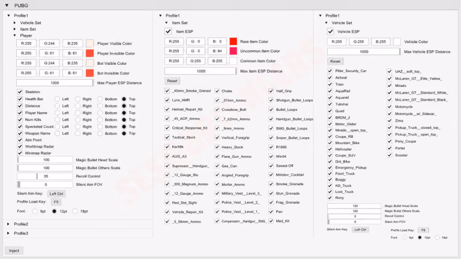Uncheck the Pan item

pos(271,212)
